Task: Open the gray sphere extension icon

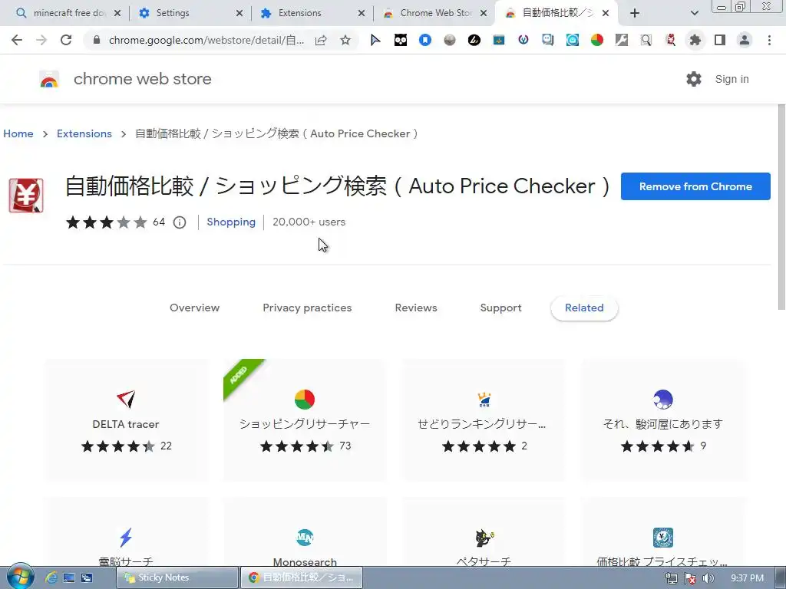Action: (x=450, y=40)
